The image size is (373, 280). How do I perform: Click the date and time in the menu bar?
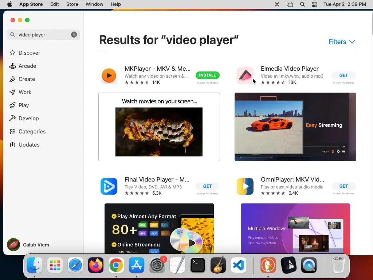345,4
